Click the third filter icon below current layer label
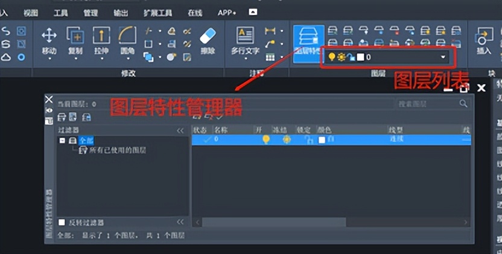 [x=86, y=117]
